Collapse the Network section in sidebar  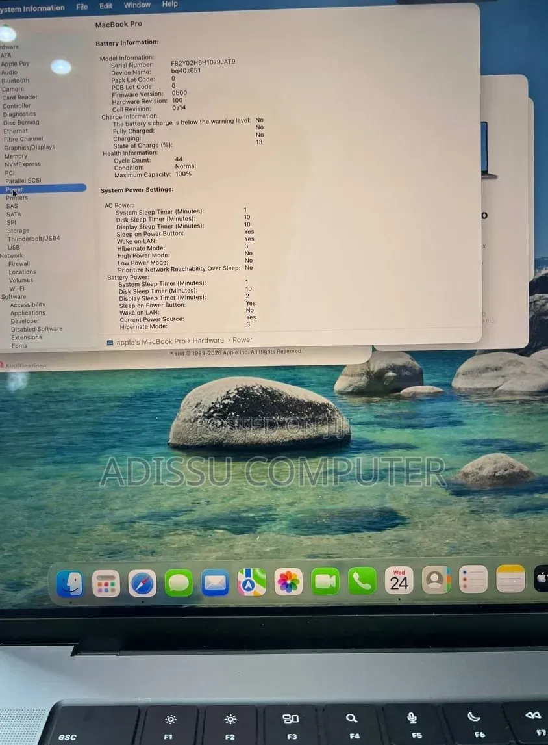[12, 255]
